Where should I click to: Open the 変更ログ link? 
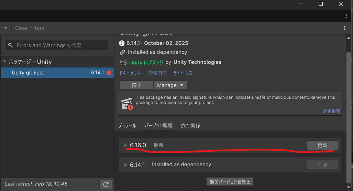tap(157, 73)
